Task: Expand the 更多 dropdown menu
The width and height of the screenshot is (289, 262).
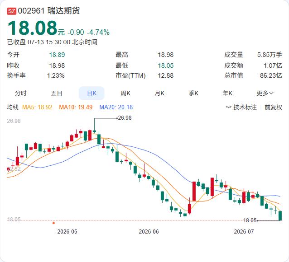Action: (265, 93)
